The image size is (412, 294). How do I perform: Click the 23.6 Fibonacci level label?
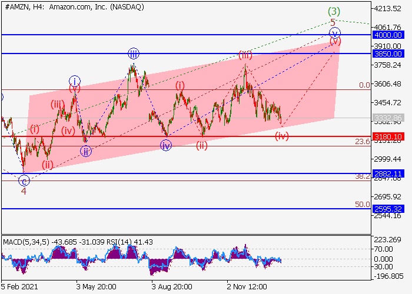click(x=363, y=142)
